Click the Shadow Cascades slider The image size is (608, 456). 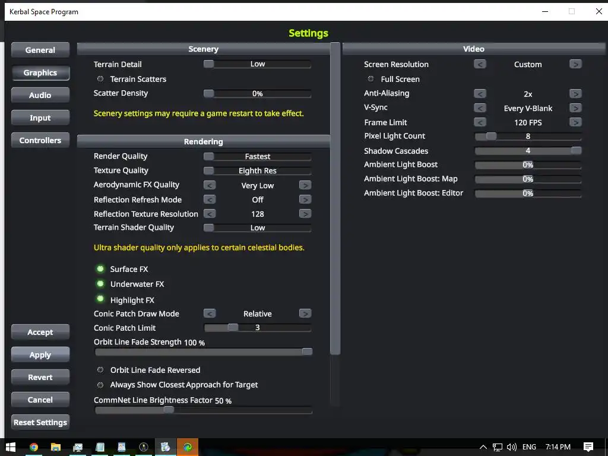[528, 150]
